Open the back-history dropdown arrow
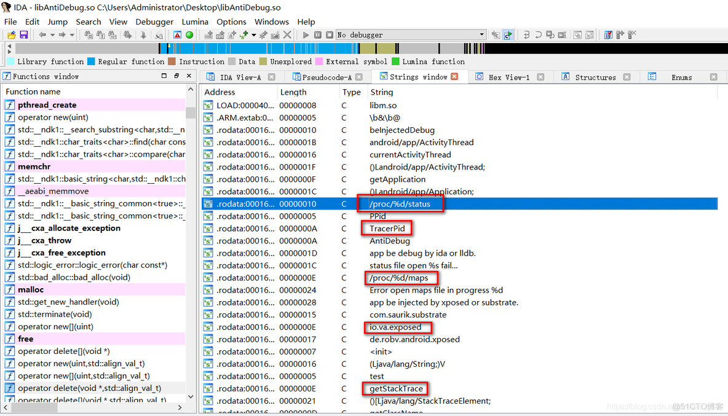 pyautogui.click(x=52, y=35)
